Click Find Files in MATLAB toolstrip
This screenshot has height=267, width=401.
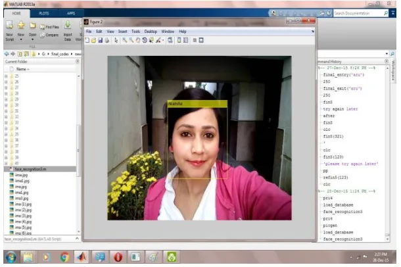[49, 27]
